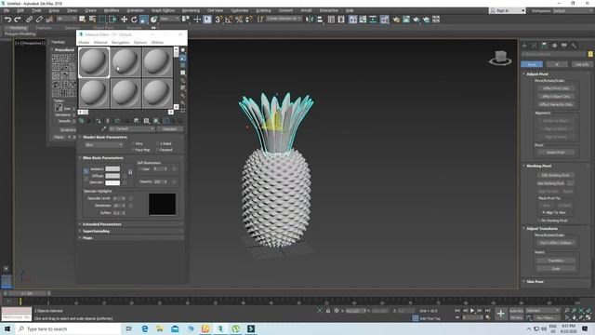Click the Affect Object Only button
The image size is (595, 335).
click(x=556, y=97)
